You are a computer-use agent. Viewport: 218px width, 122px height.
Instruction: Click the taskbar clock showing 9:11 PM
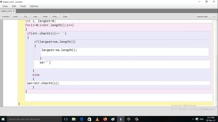211,119
